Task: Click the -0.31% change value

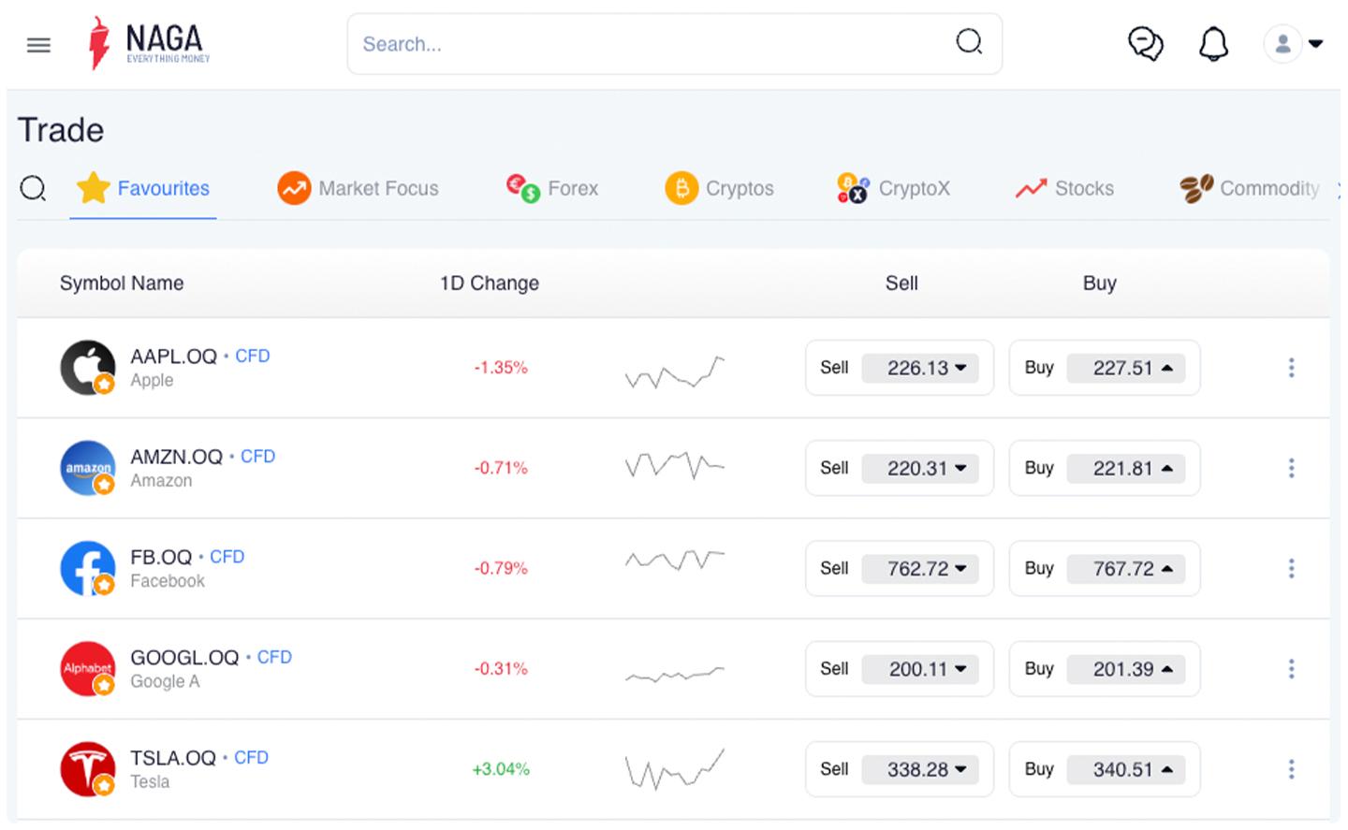Action: (501, 669)
